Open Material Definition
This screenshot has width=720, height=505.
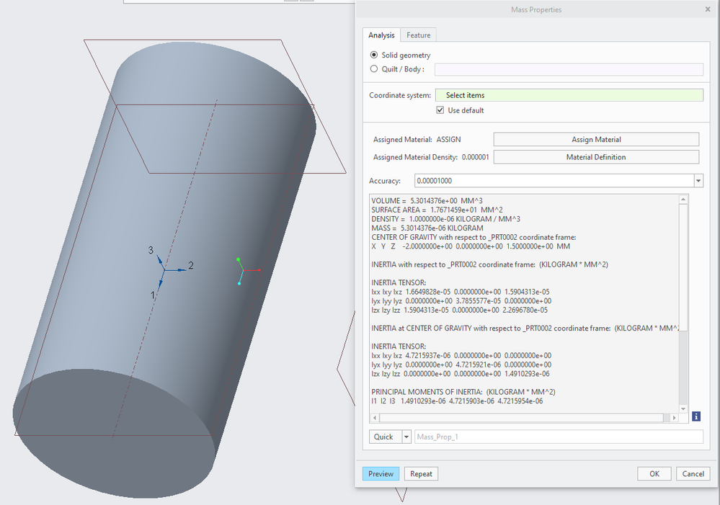point(595,157)
